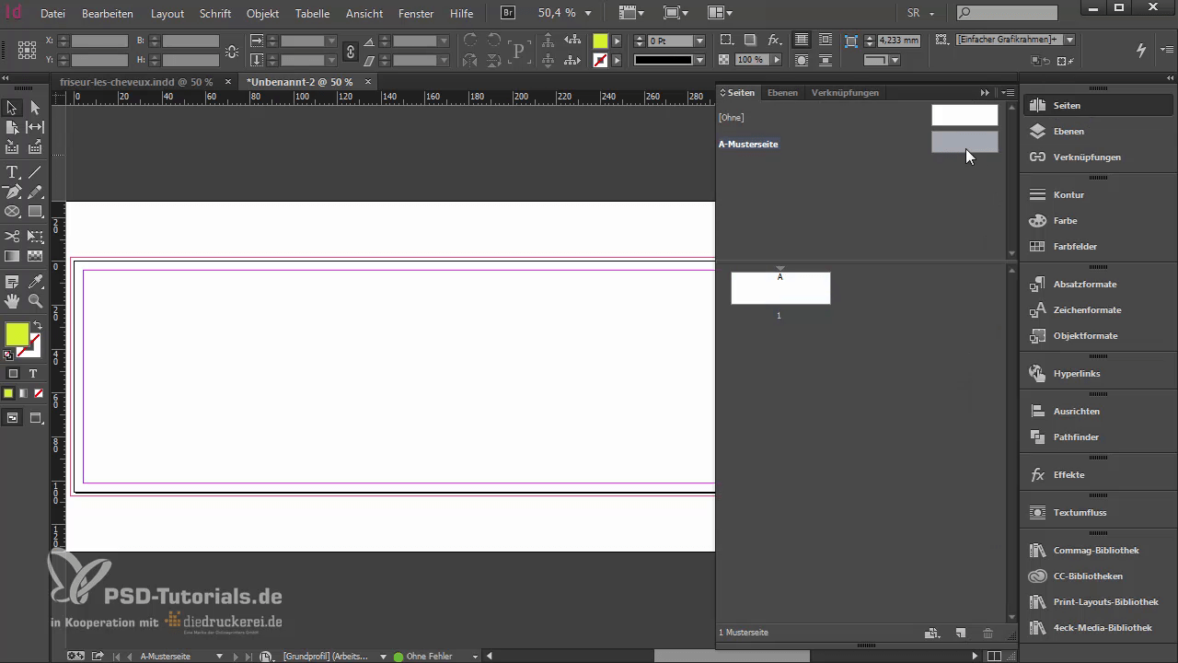This screenshot has height=663, width=1178.
Task: Select the Direct Selection tool
Action: click(36, 108)
